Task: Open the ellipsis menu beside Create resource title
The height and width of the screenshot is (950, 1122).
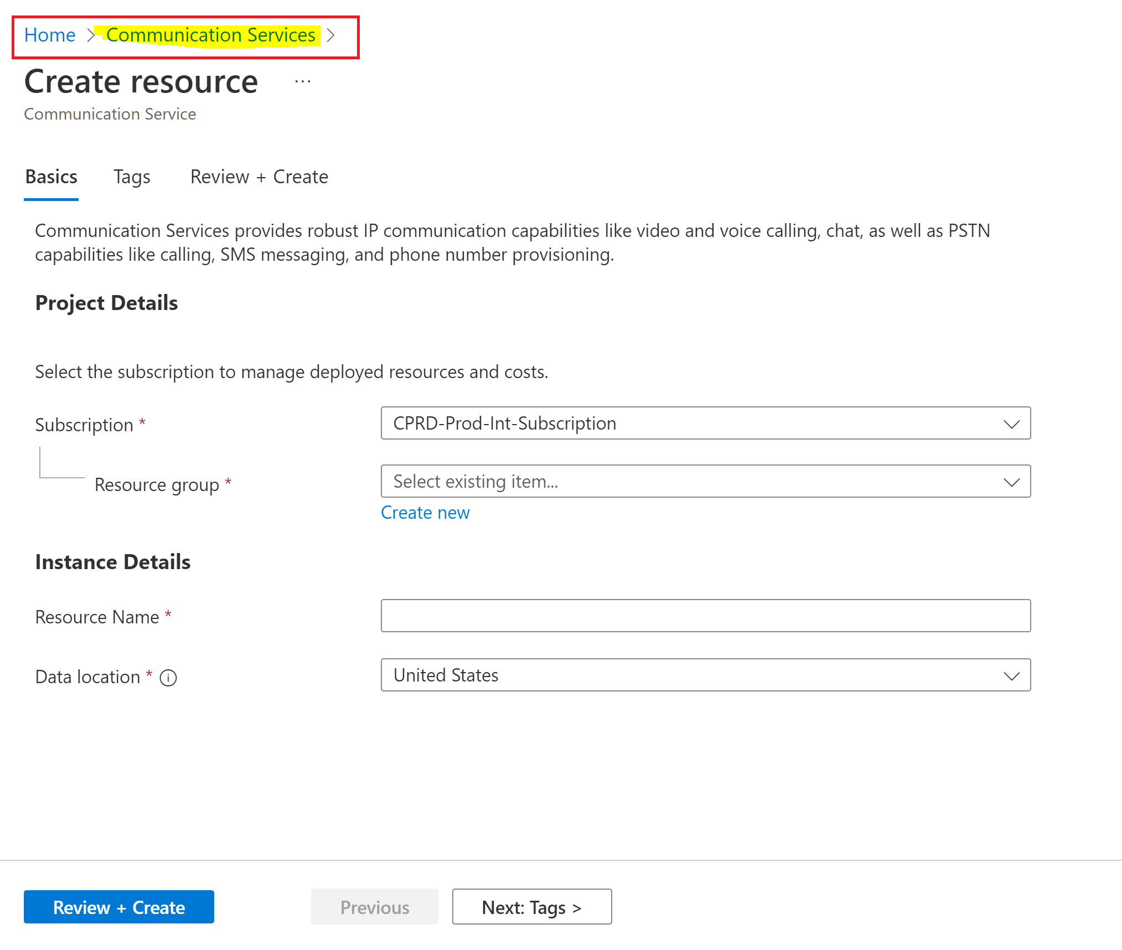Action: pyautogui.click(x=302, y=81)
